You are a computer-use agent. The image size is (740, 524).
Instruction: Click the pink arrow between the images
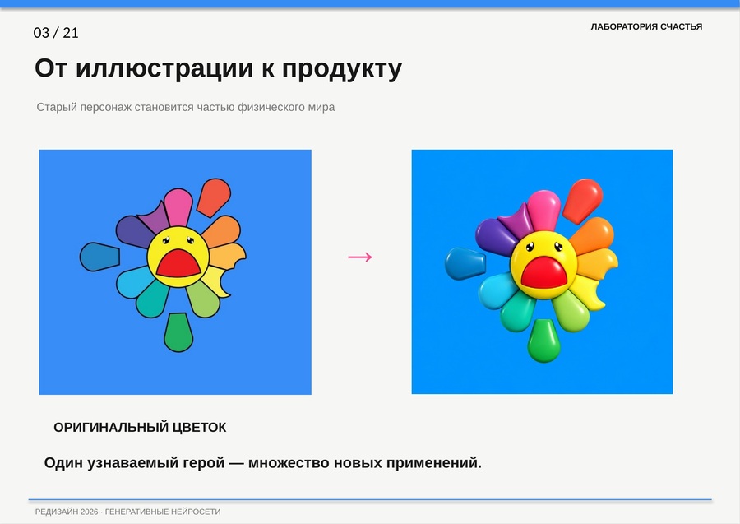[x=360, y=257]
